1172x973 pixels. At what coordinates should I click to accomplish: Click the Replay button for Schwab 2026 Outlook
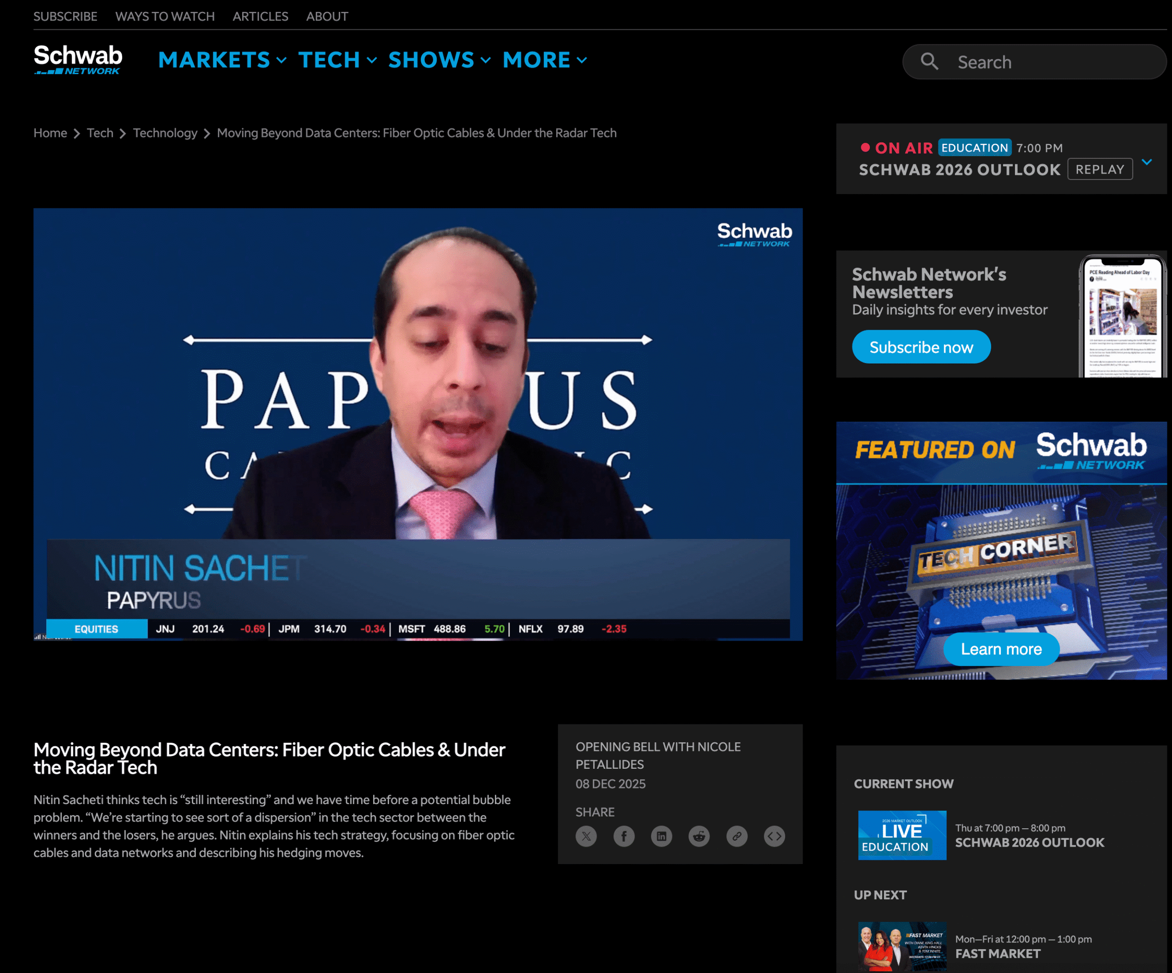point(1100,169)
